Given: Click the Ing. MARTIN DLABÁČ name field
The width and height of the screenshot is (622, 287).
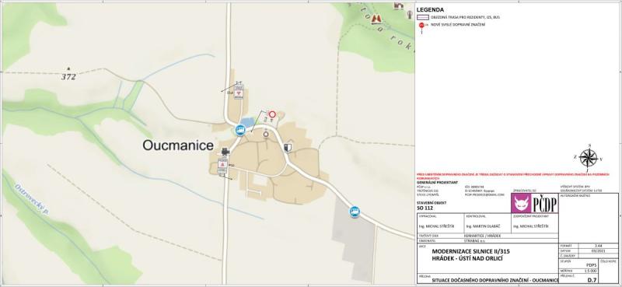Looking at the screenshot, I should (483, 226).
